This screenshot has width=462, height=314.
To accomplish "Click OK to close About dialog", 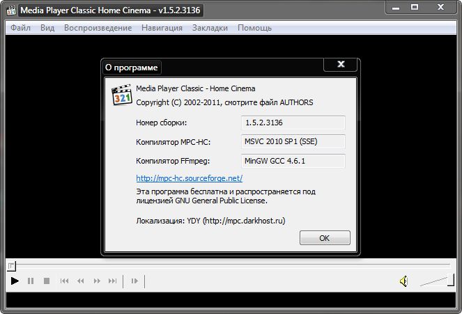I will [x=324, y=237].
